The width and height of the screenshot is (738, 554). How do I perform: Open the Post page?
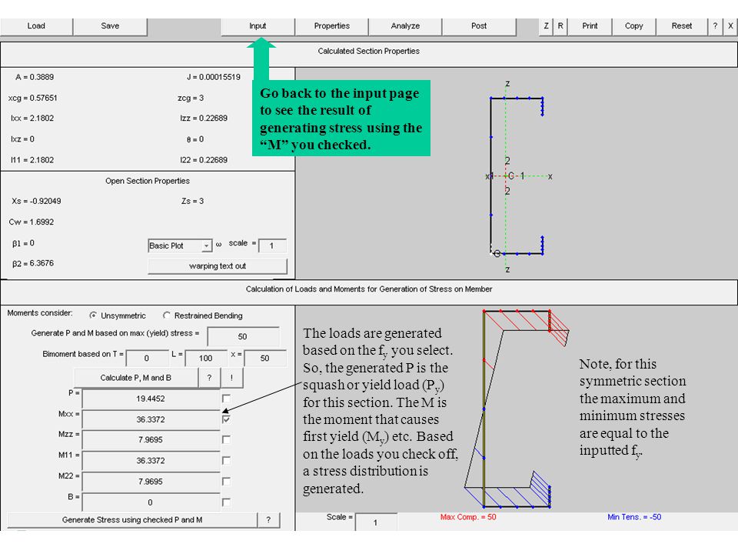pos(479,26)
